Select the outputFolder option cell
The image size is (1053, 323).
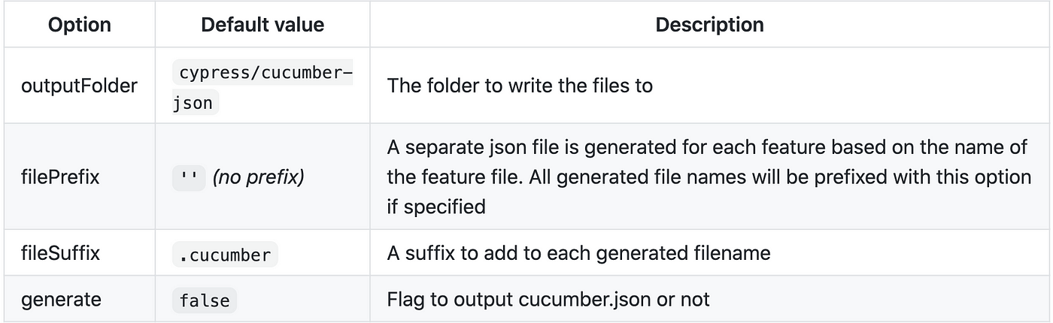(79, 86)
